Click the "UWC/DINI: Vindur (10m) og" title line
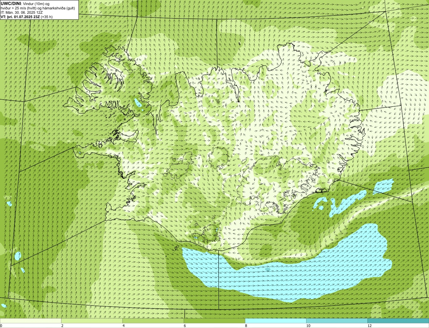 tap(25, 4)
